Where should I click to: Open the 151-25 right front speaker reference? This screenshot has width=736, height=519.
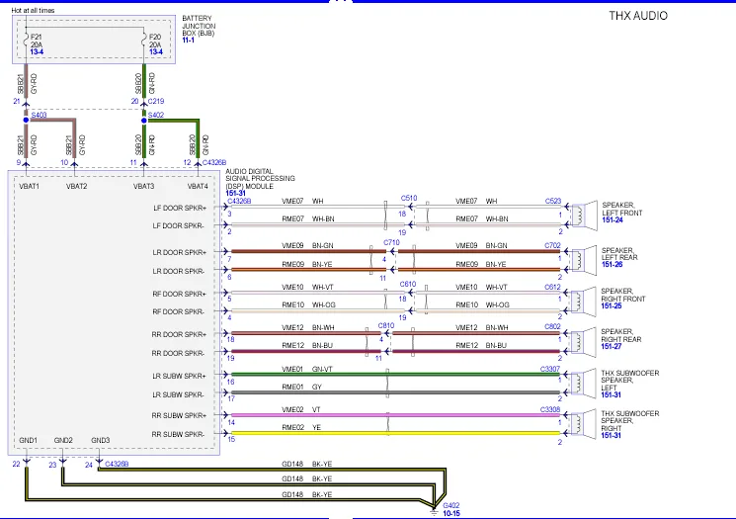(x=612, y=305)
